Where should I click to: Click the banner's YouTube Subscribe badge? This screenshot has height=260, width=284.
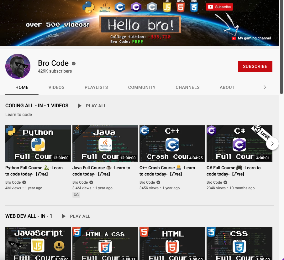pos(219,7)
